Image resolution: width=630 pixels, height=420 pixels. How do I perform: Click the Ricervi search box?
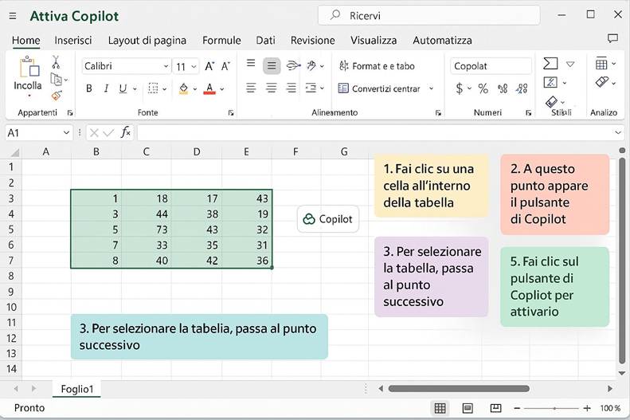[x=428, y=15]
